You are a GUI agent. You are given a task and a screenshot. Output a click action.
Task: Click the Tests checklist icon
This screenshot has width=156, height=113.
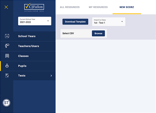[x=7, y=76]
